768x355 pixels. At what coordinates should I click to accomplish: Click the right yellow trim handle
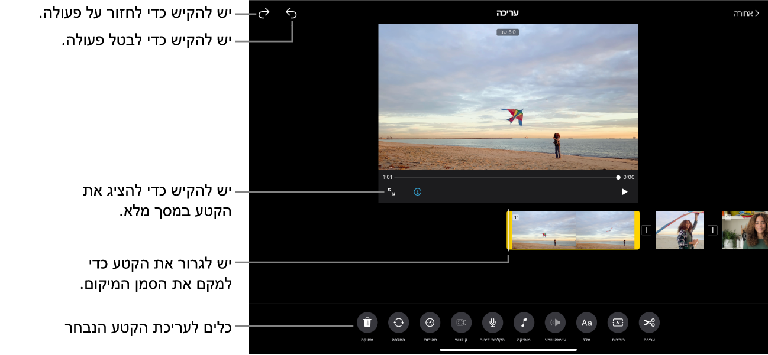[x=637, y=230]
